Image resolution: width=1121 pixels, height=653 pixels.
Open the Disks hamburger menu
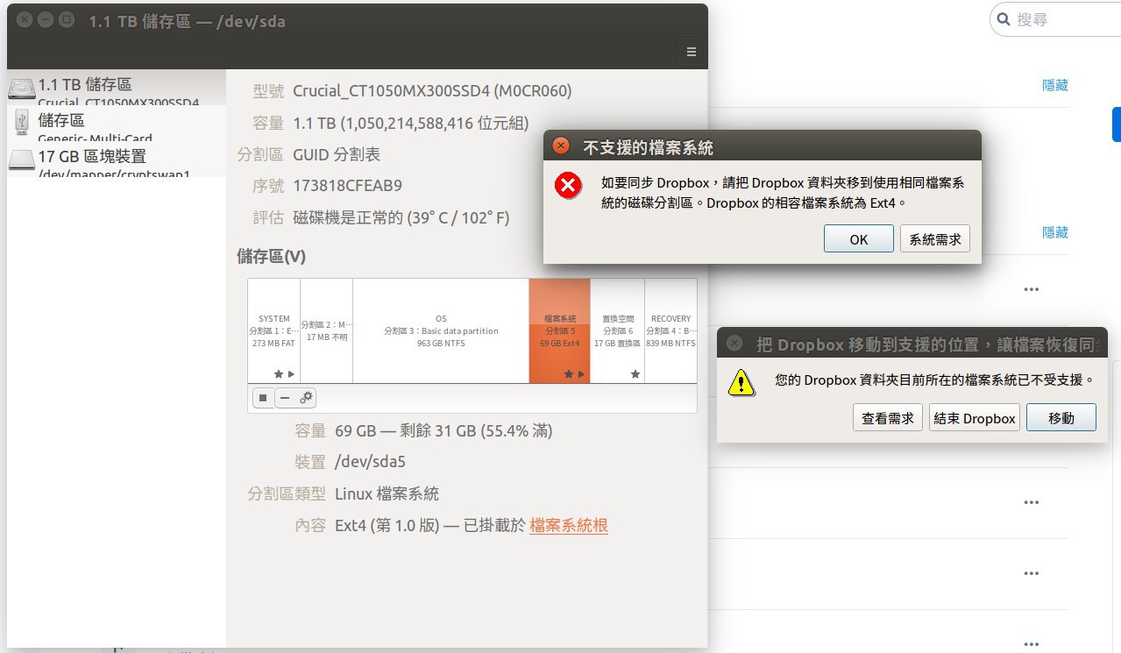point(692,53)
